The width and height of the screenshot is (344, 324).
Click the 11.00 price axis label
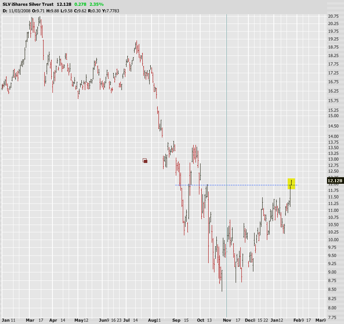[333, 210]
